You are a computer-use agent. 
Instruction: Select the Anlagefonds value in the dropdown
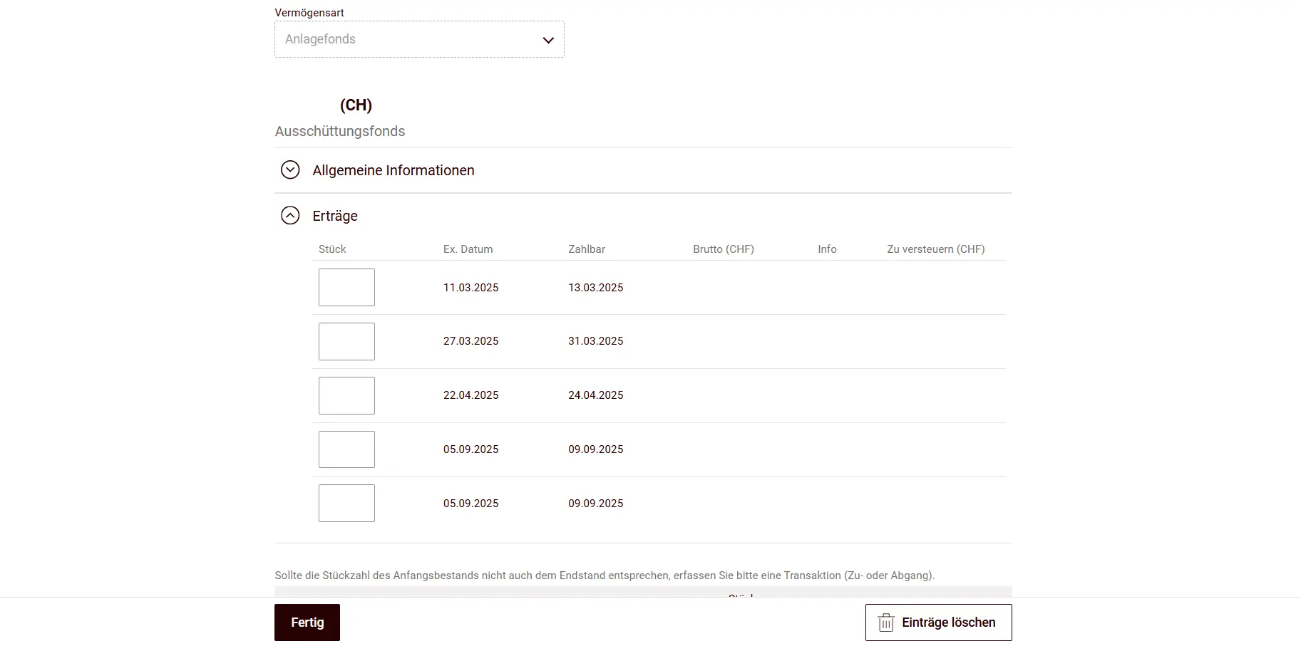(319, 39)
